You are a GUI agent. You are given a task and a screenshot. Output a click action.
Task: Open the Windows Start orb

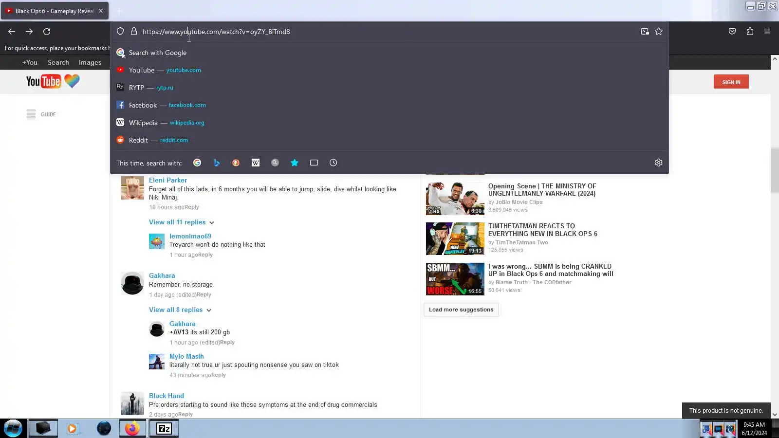tap(13, 429)
